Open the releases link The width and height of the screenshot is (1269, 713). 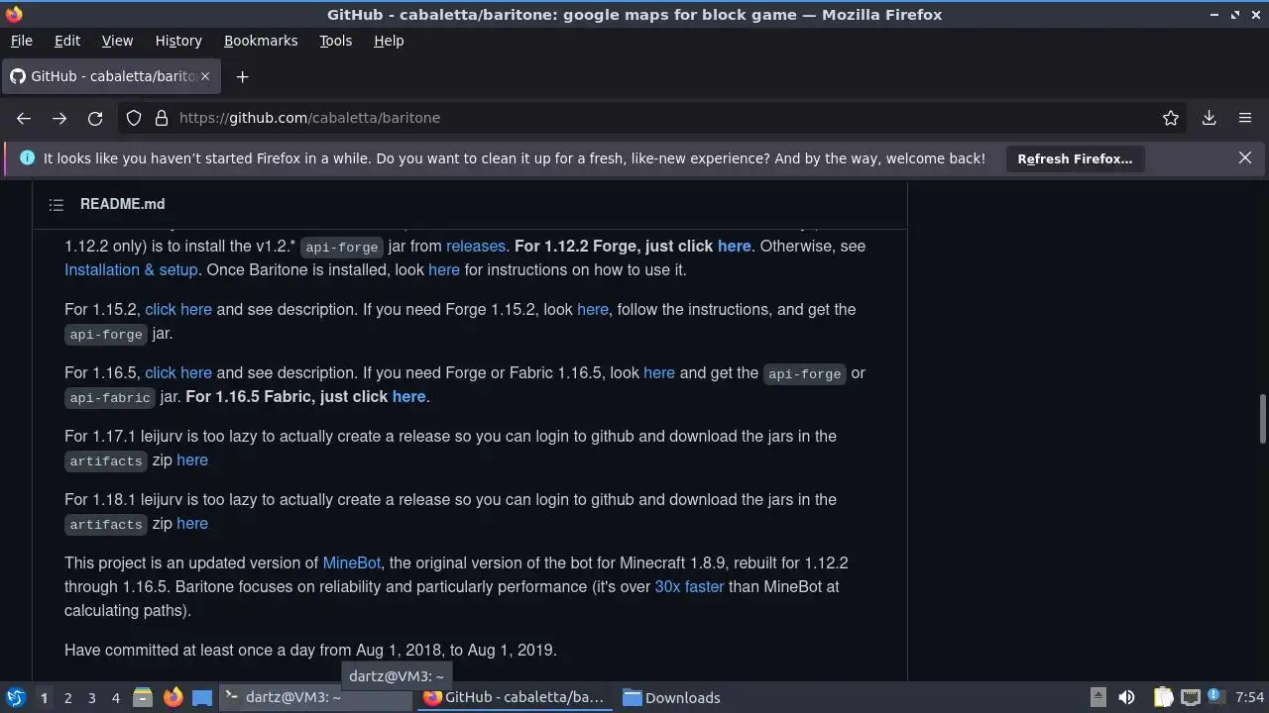pyautogui.click(x=476, y=246)
